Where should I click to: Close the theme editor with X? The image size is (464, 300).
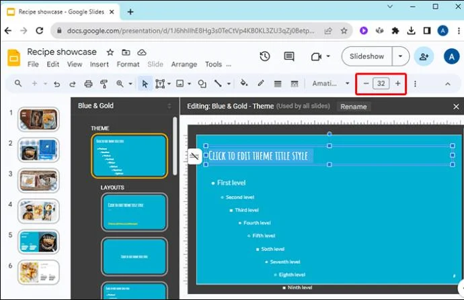click(x=456, y=106)
